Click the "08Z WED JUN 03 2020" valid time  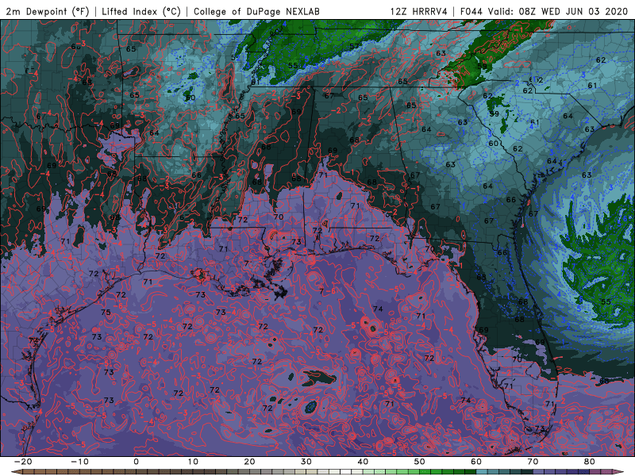click(x=573, y=11)
